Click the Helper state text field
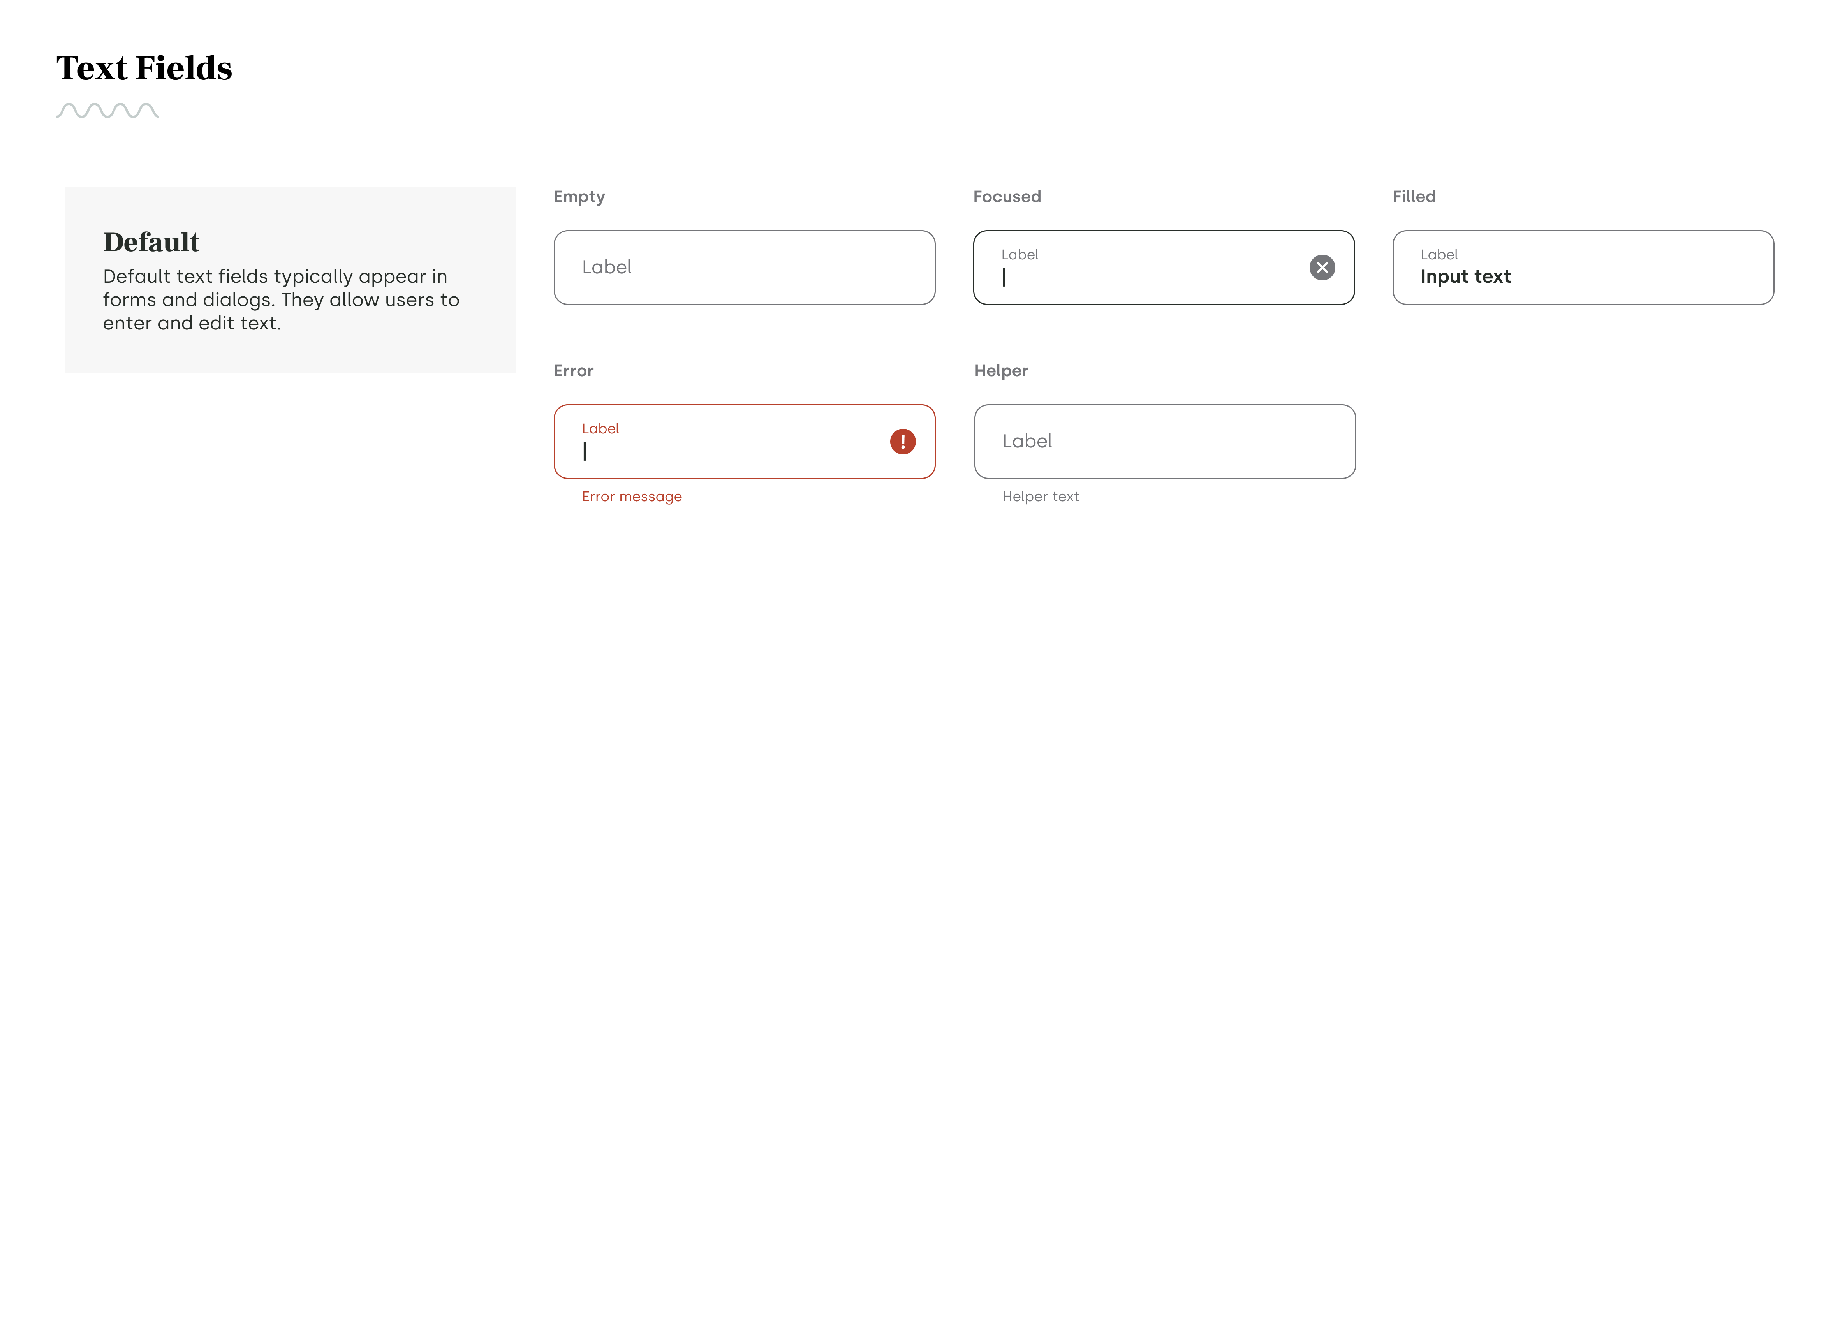Image resolution: width=1840 pixels, height=1340 pixels. tap(1164, 441)
